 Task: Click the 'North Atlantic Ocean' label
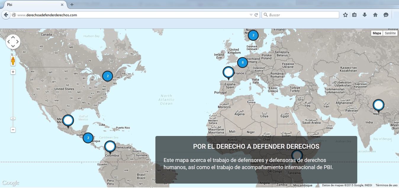coord(166,100)
